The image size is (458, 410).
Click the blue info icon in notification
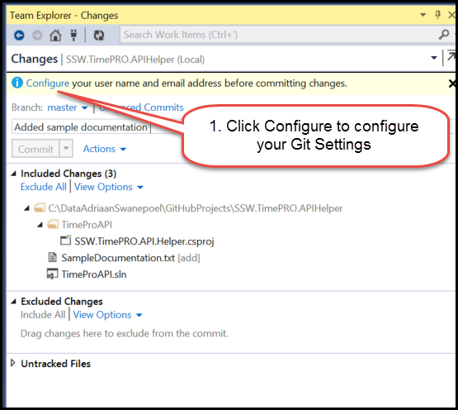pyautogui.click(x=17, y=83)
